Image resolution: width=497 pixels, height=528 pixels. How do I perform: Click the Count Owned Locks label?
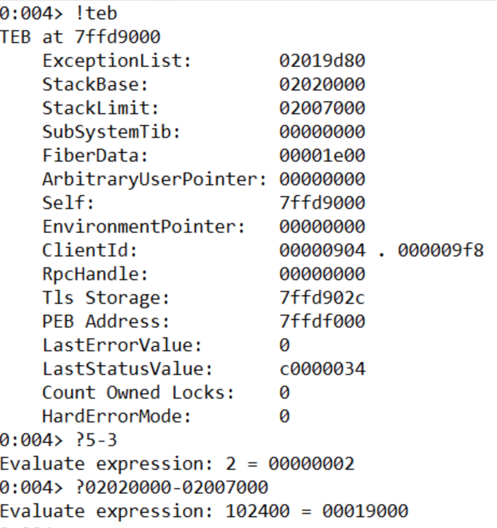coord(139,393)
